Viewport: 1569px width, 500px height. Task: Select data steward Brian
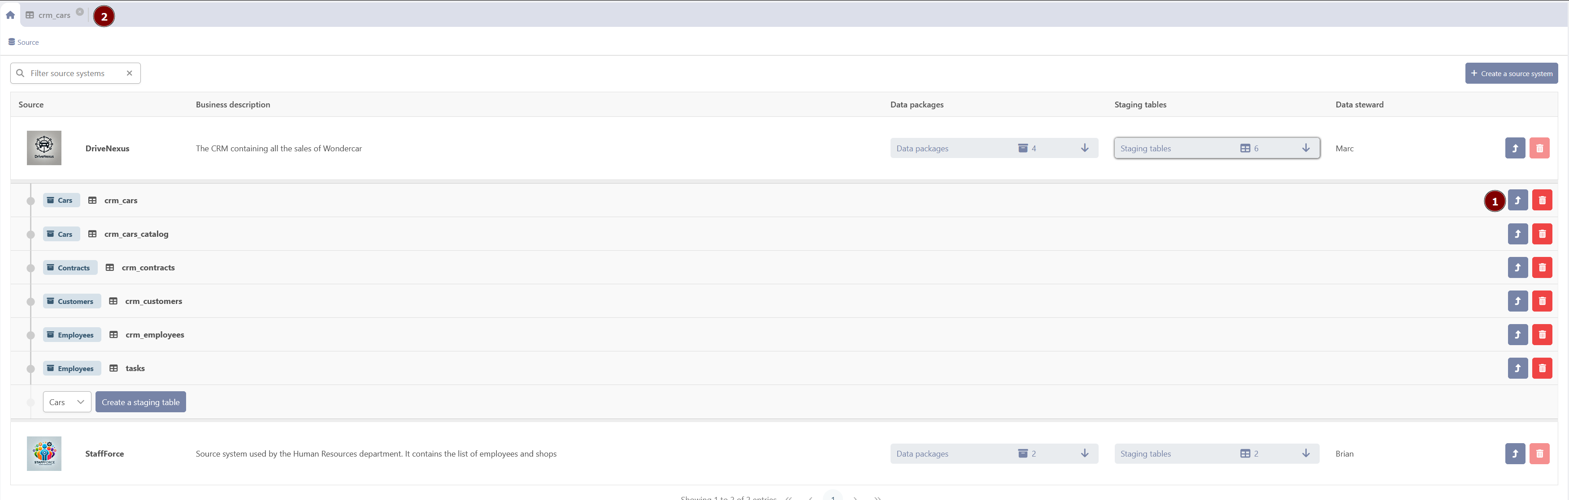pos(1344,454)
